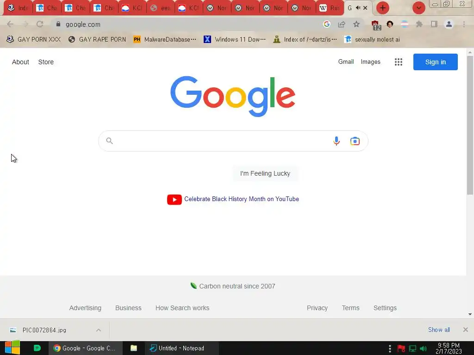
Task: Open the Settings footer menu
Action: click(x=385, y=308)
